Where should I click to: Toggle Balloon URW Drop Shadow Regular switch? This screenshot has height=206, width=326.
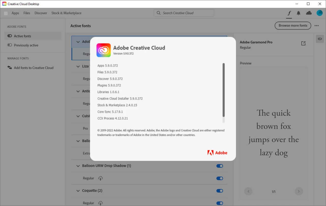[220, 178]
